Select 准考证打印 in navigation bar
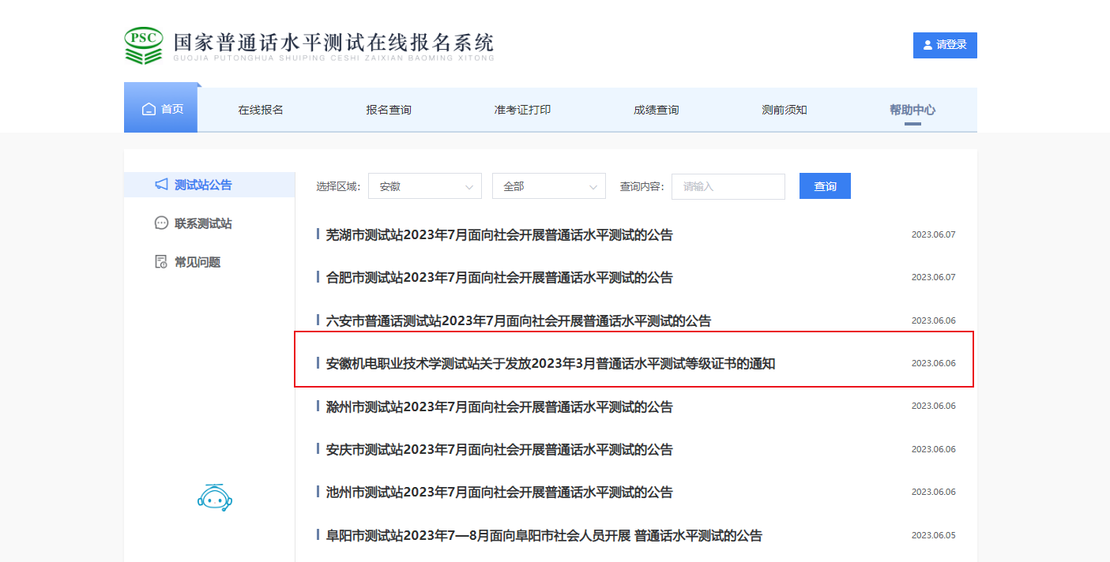 pos(522,110)
